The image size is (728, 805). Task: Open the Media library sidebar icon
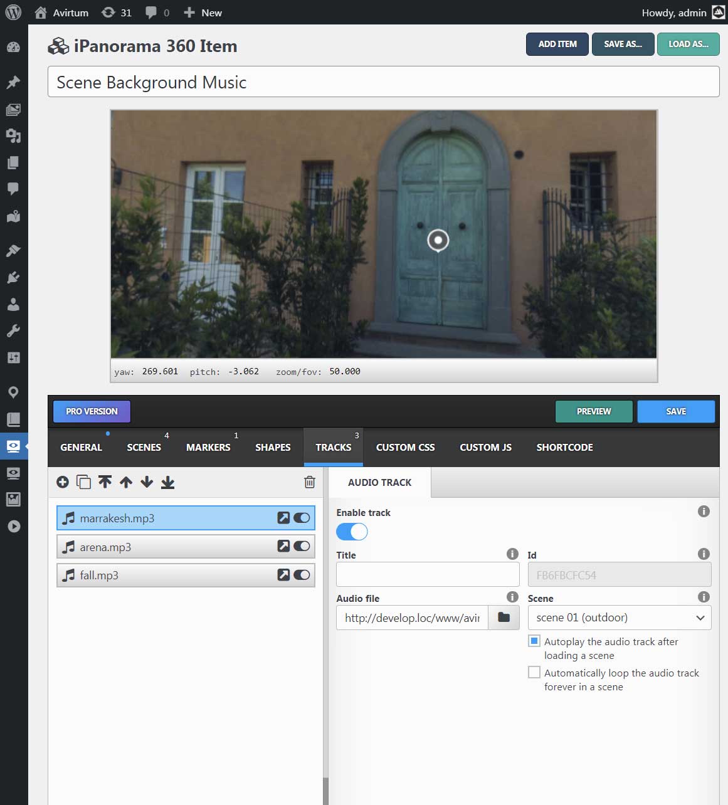[13, 110]
